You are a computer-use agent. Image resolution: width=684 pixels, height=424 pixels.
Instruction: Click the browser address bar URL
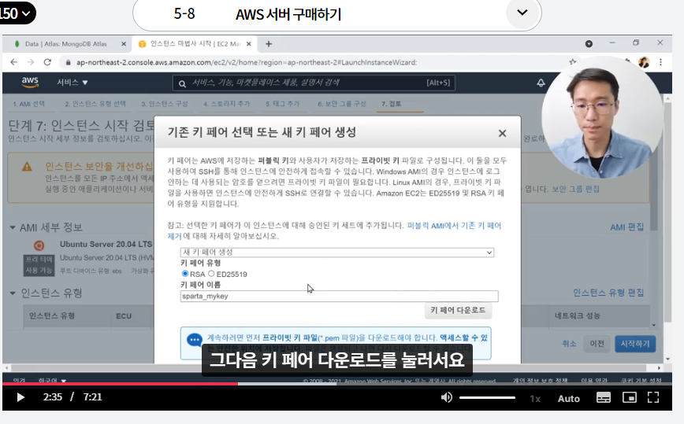click(x=247, y=62)
